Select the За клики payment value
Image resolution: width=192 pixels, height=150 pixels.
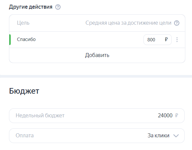pyautogui.click(x=158, y=136)
